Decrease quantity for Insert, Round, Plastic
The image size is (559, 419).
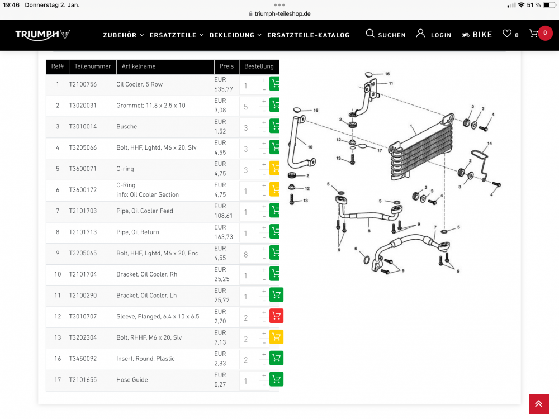pos(264,364)
